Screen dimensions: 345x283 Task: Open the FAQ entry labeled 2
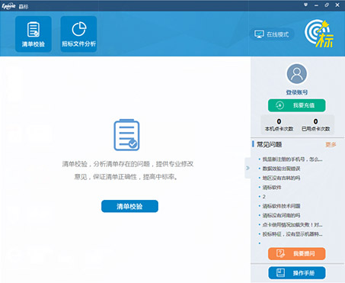264,197
